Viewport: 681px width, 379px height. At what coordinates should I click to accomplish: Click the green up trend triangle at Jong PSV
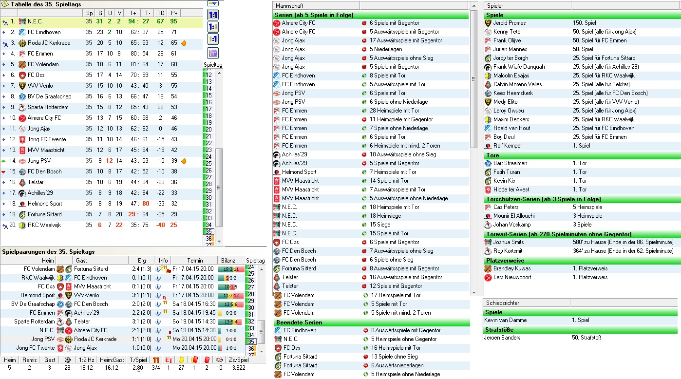click(4, 161)
